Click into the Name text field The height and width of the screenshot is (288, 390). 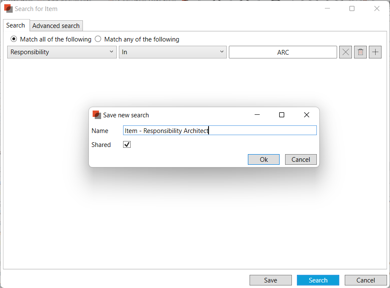(x=220, y=130)
